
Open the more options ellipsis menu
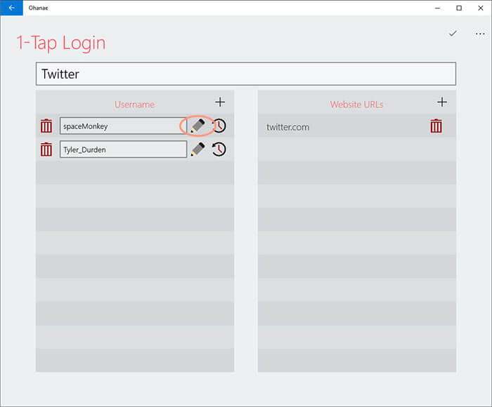(x=480, y=33)
